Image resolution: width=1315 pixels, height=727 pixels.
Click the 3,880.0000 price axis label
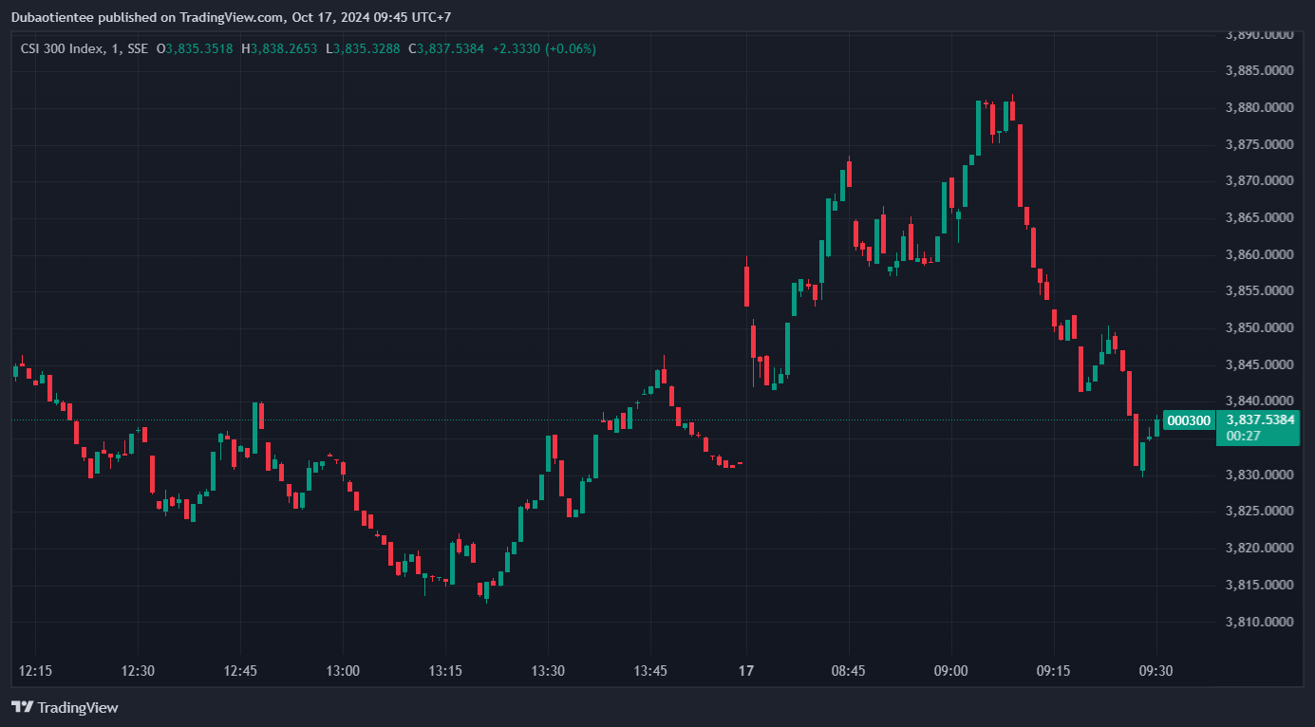coord(1260,108)
